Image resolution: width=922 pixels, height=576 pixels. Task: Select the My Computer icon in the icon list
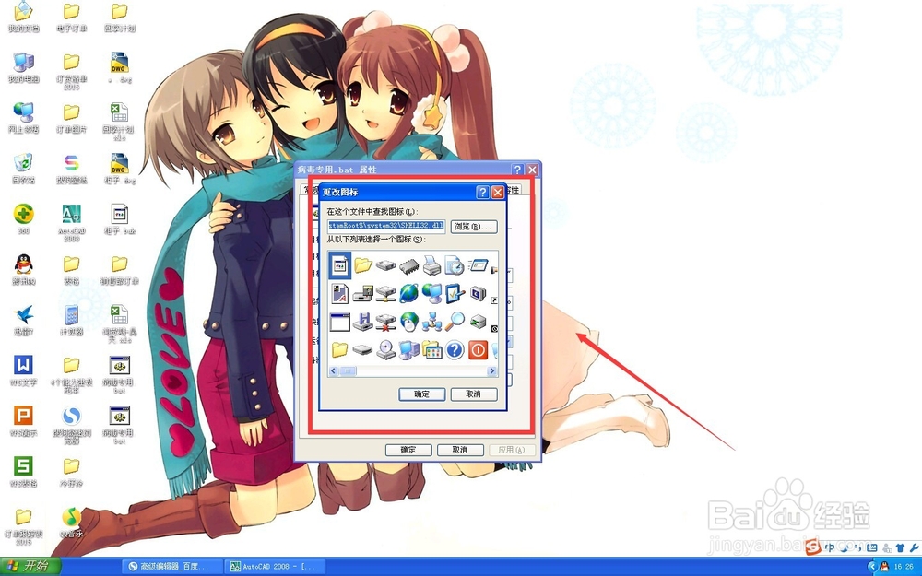(408, 349)
